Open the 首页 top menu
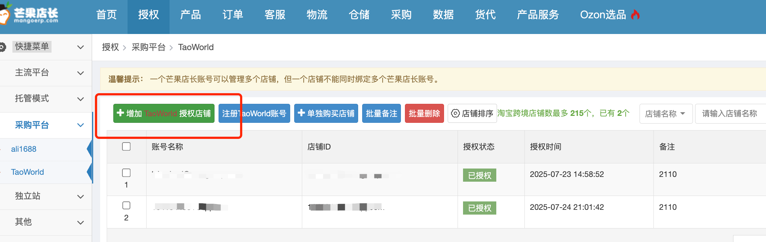Viewport: 766px width, 242px height. pyautogui.click(x=106, y=15)
